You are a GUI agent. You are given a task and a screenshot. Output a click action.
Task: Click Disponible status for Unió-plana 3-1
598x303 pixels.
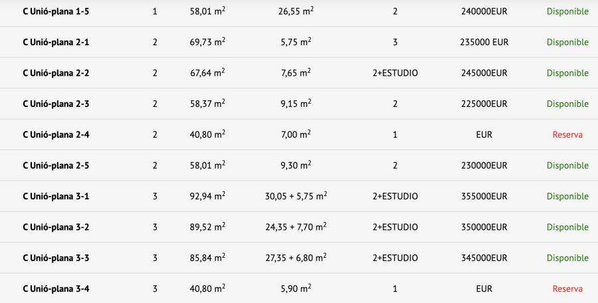[x=567, y=197]
